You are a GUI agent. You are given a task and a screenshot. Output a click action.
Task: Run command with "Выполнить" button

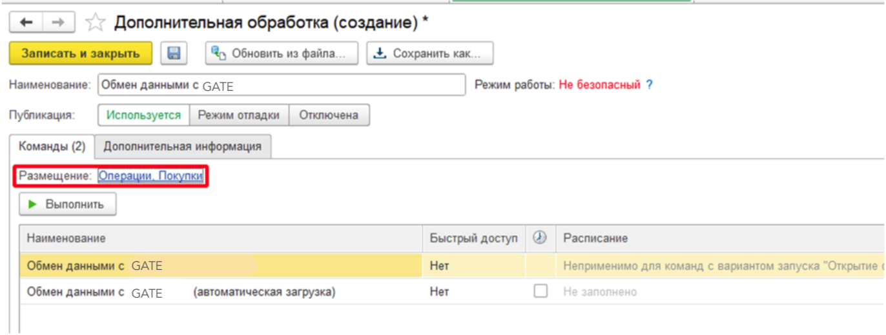[x=67, y=204]
